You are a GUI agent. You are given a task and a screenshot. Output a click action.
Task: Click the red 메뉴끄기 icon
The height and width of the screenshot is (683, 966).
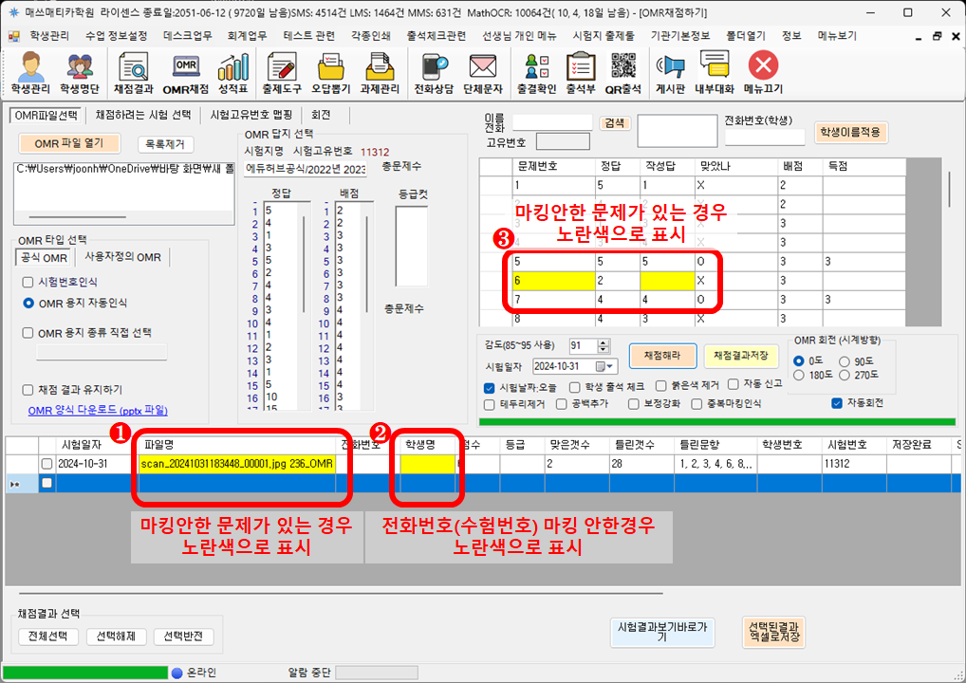(763, 73)
